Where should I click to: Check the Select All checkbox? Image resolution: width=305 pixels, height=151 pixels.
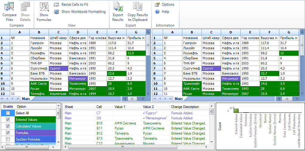[8, 113]
